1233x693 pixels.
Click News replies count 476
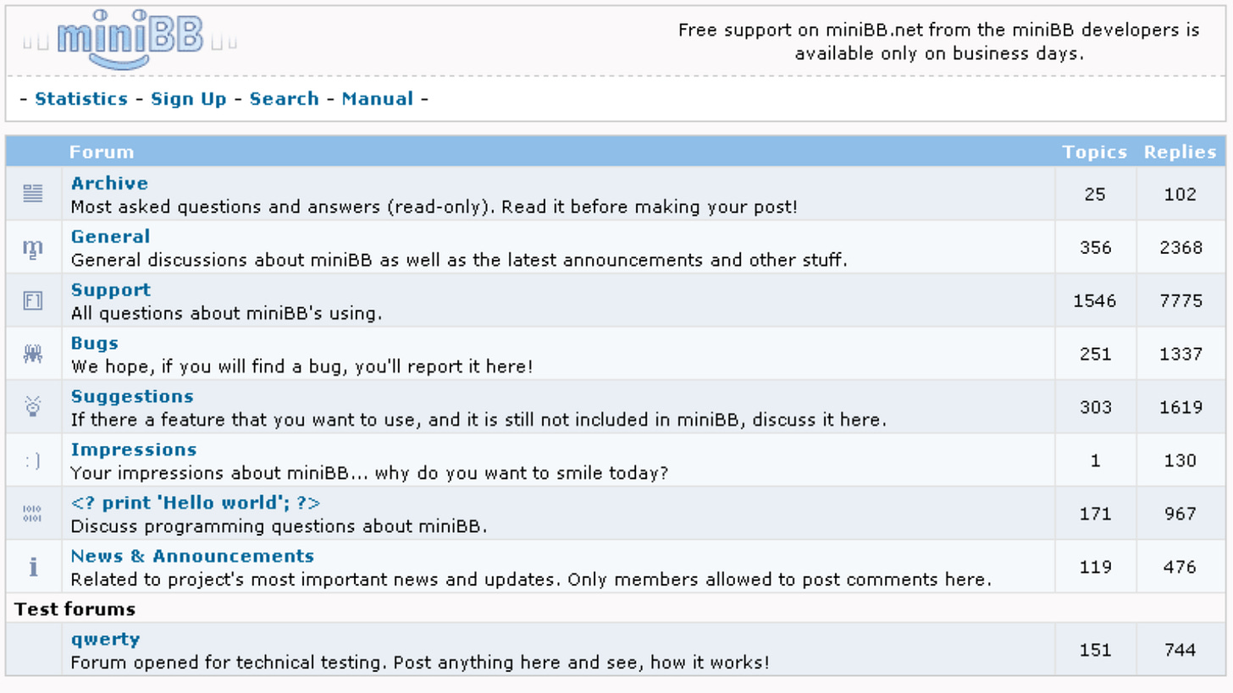point(1180,567)
